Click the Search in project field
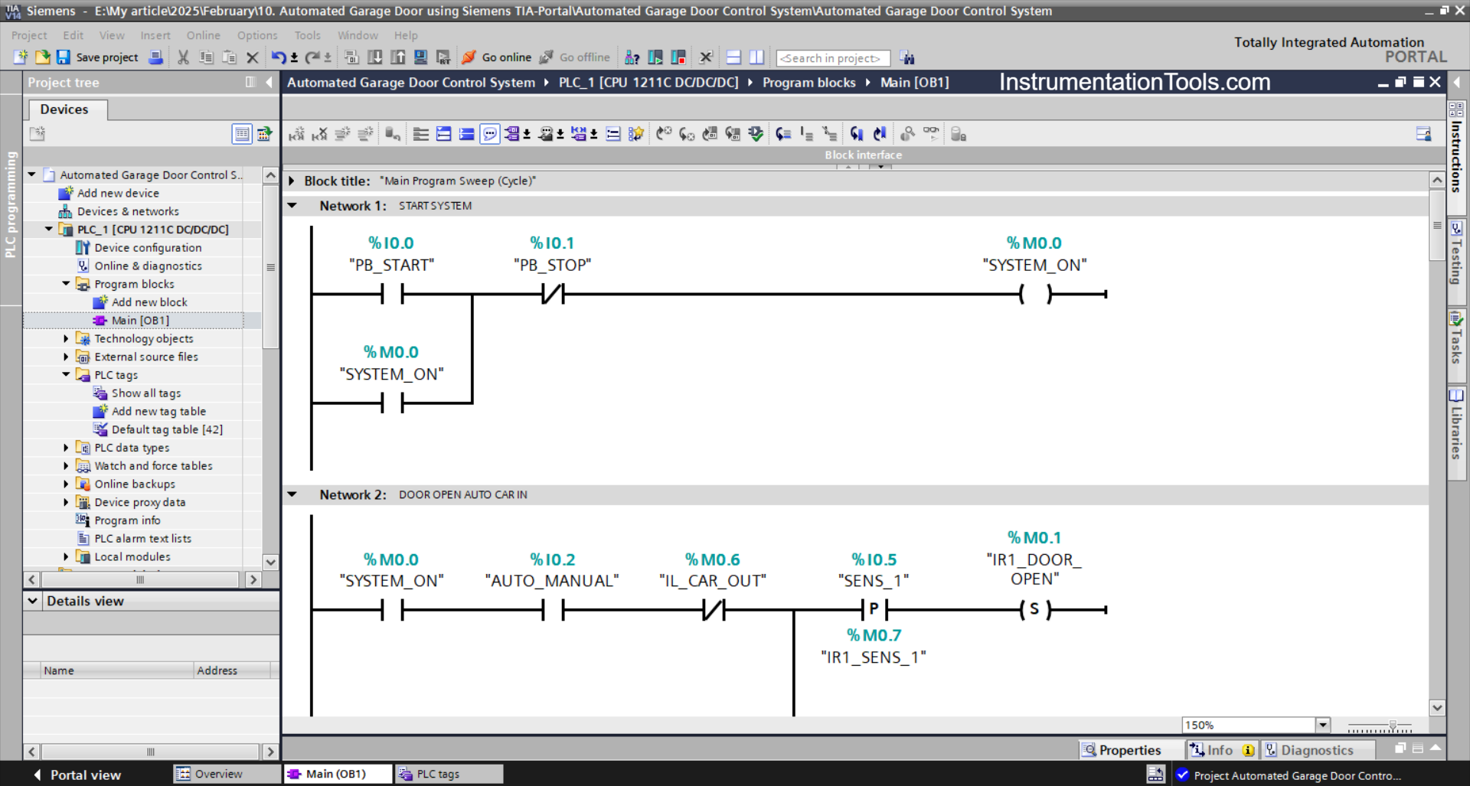This screenshot has width=1470, height=786. tap(833, 58)
